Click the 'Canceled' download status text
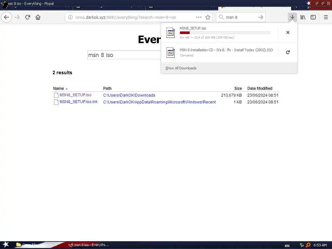 click(x=186, y=55)
